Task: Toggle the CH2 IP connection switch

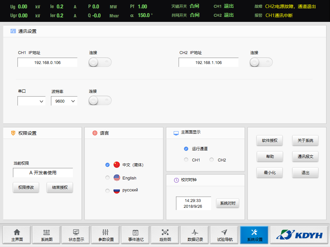Action: pyautogui.click(x=261, y=62)
